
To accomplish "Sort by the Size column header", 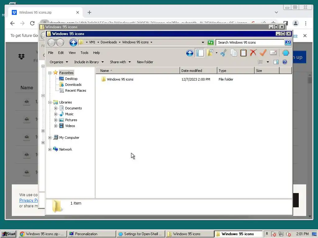I will (x=267, y=71).
